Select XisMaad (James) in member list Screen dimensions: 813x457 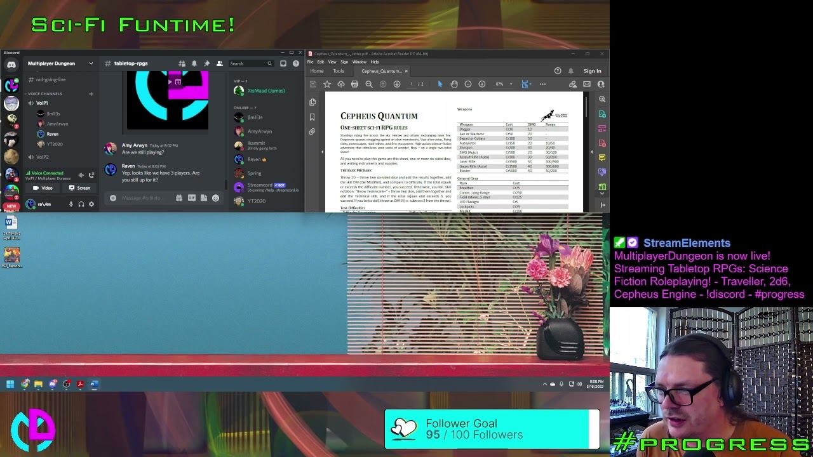260,91
